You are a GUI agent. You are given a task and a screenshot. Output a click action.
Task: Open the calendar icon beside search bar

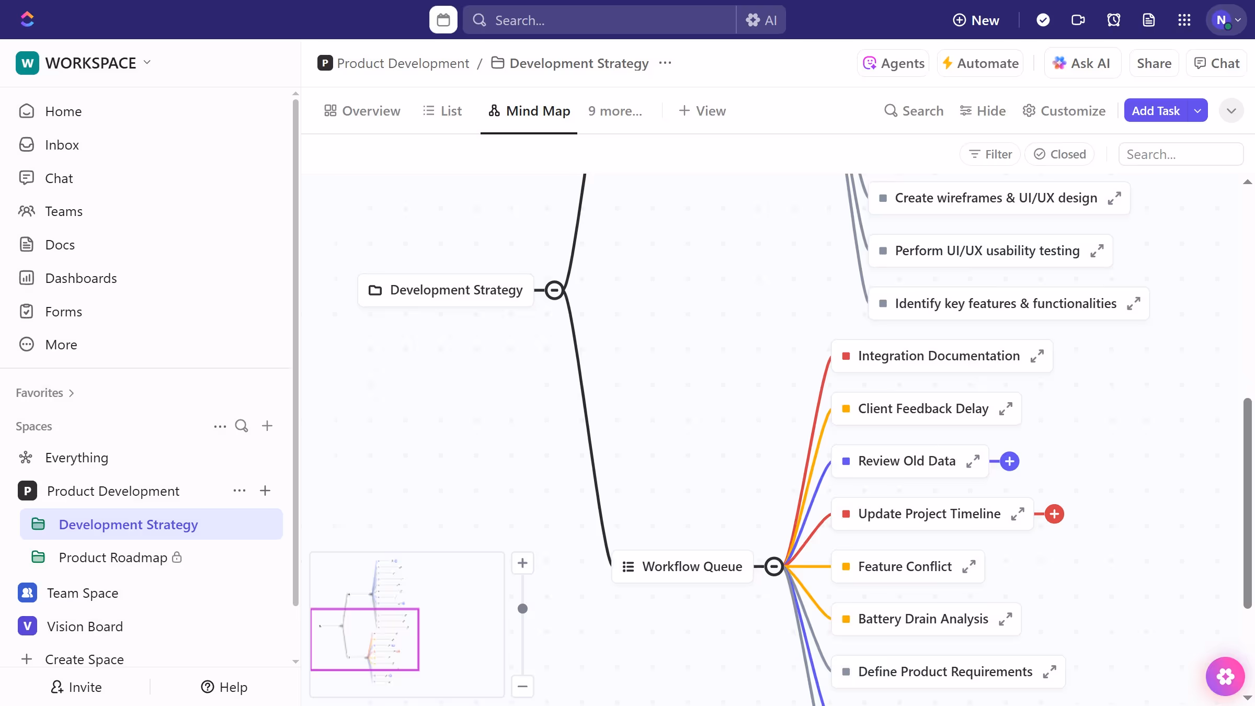pyautogui.click(x=443, y=20)
